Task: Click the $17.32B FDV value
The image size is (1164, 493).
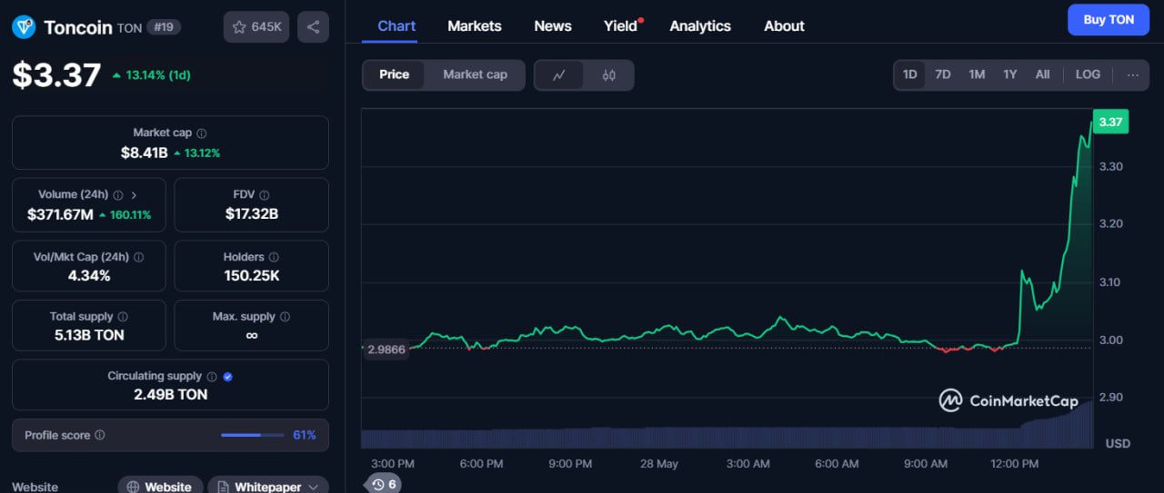Action: (251, 214)
